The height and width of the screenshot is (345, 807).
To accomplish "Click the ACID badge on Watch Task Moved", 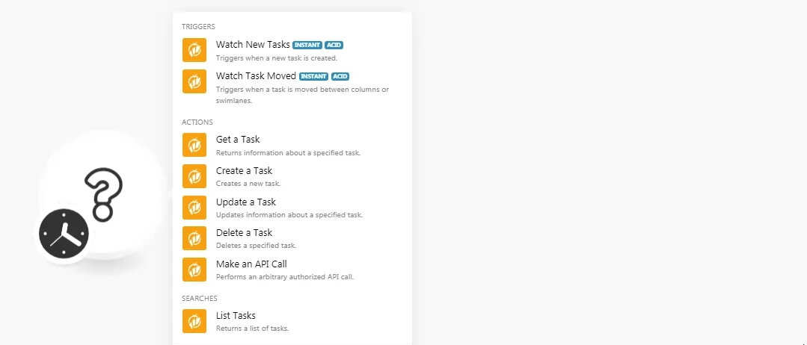I will click(340, 77).
